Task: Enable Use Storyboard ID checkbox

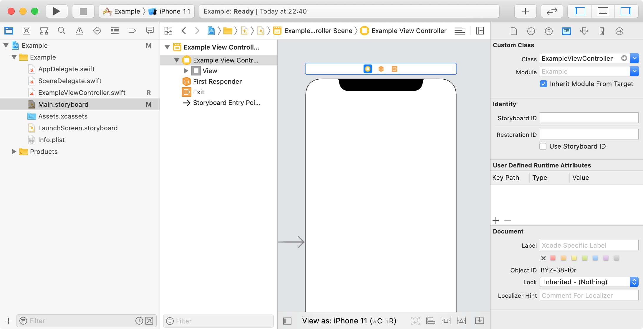Action: pyautogui.click(x=543, y=146)
